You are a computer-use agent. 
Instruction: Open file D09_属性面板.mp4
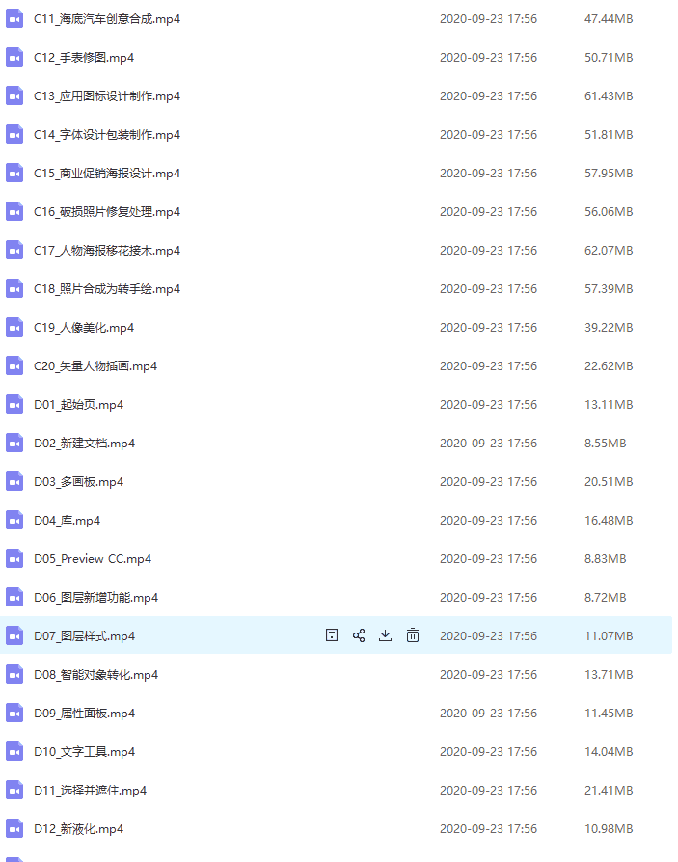84,713
